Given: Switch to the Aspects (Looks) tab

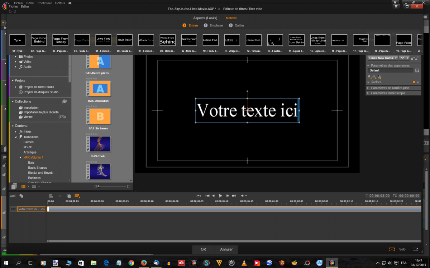Looking at the screenshot, I should tap(205, 18).
